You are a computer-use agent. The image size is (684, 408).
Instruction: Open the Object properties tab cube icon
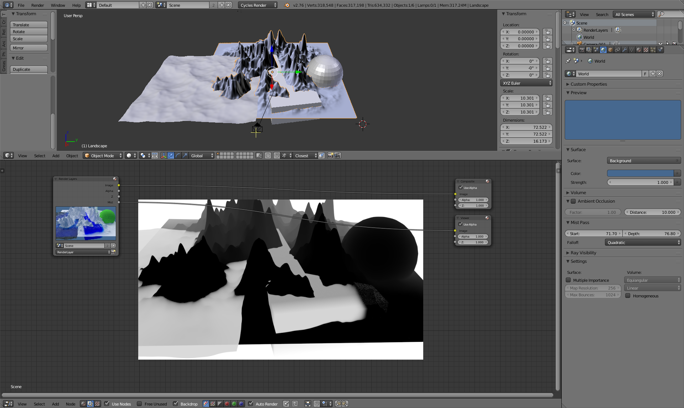pos(610,50)
